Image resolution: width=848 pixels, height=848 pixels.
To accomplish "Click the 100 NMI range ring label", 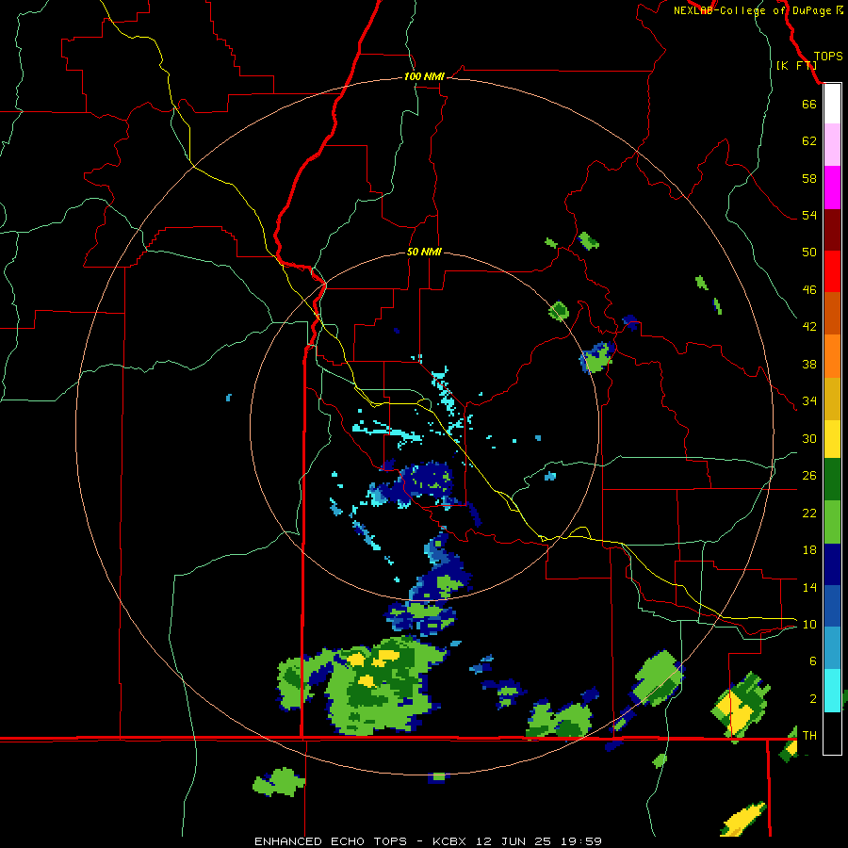I will [424, 76].
